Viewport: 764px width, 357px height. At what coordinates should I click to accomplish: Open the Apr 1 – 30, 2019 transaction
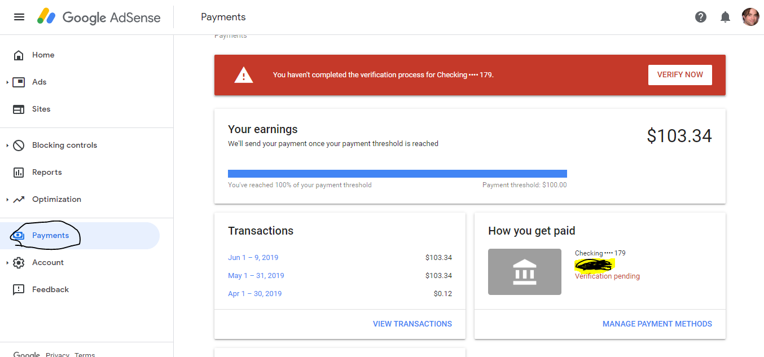pos(254,293)
